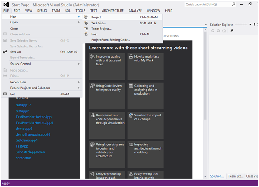Open the WINDOW menu
Screen dimensions: 259x187
[153, 11]
